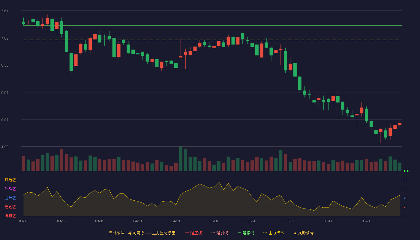Toggle the 主力成本 legend entry

[274, 233]
